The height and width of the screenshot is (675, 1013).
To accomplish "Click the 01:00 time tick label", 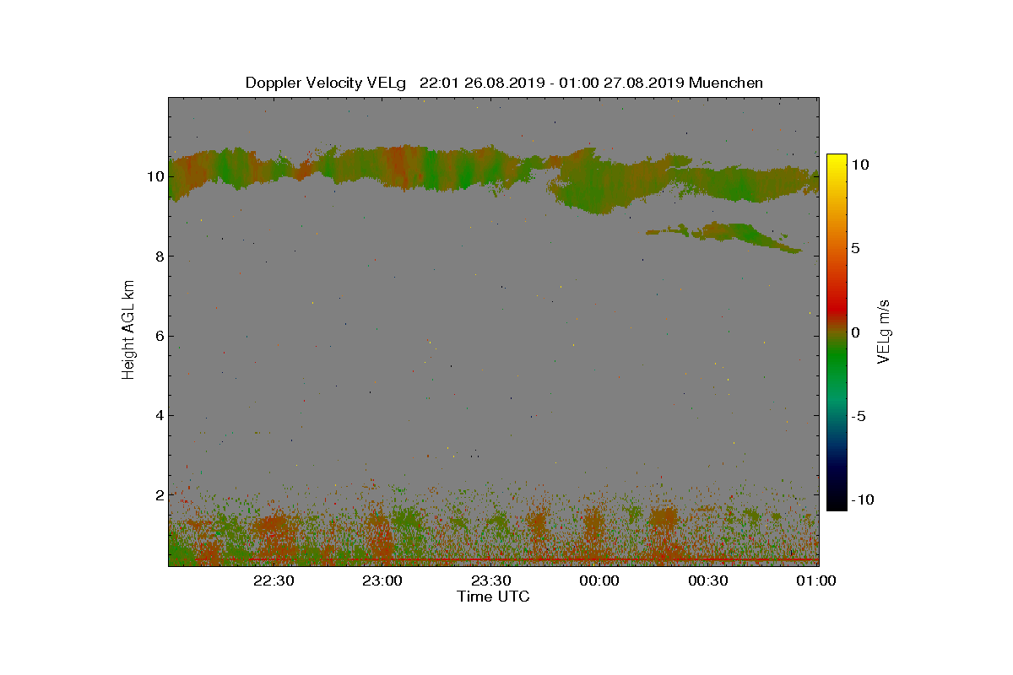I will tap(818, 580).
